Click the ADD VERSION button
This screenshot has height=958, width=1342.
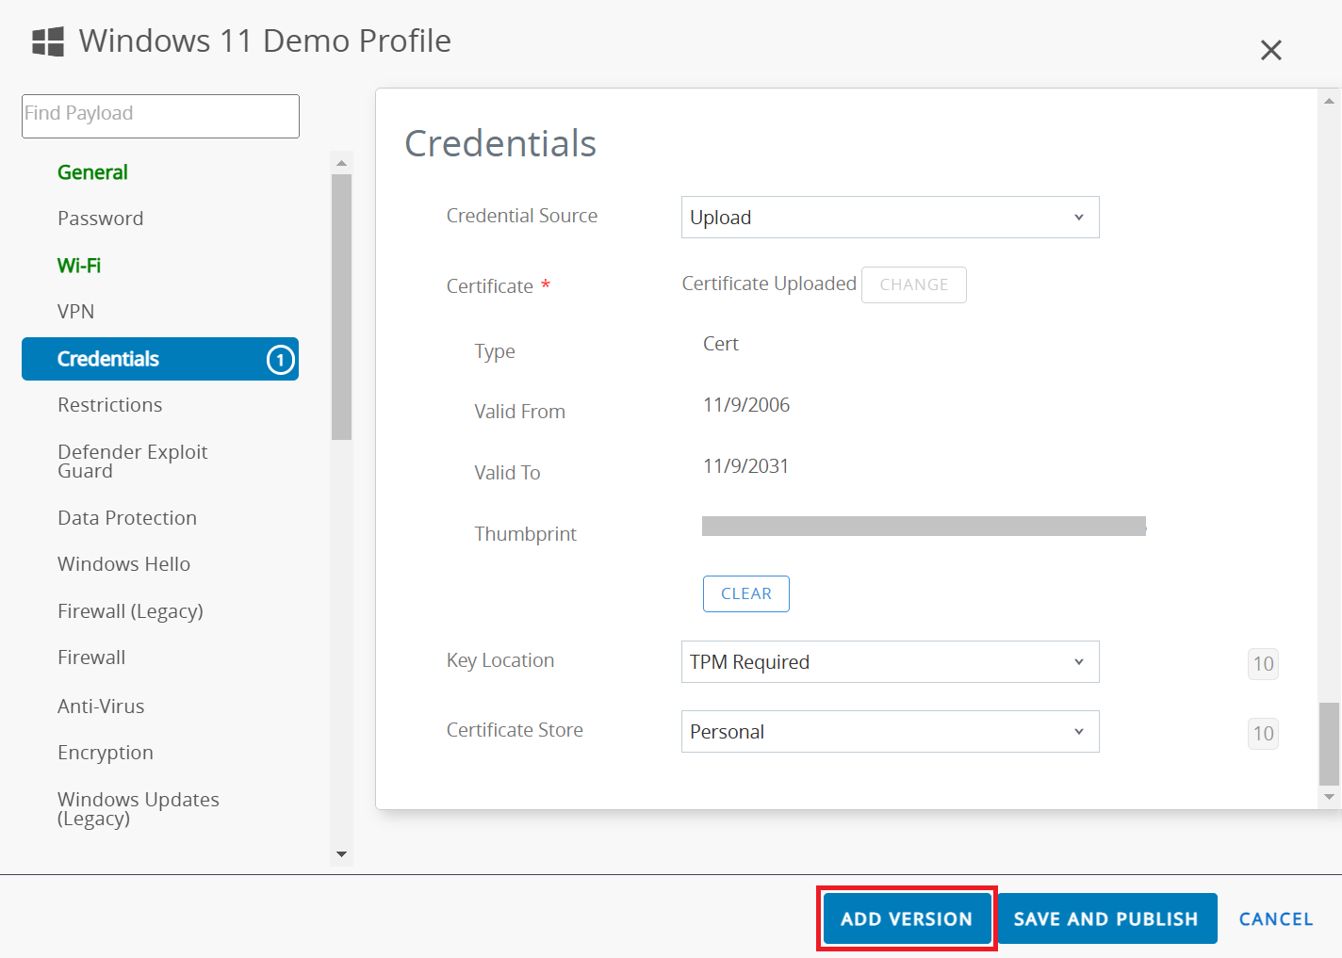click(907, 918)
